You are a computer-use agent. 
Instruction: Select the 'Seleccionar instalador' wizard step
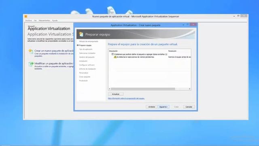pyautogui.click(x=87, y=53)
